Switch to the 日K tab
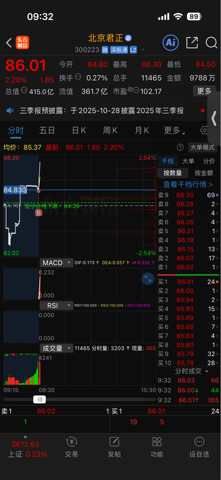Image resolution: width=221 pixels, height=480 pixels. (x=79, y=131)
